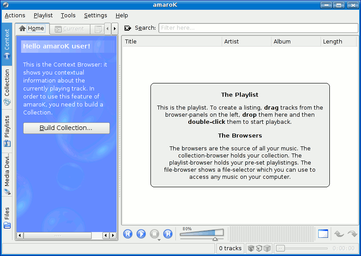Open the Files browser sidebar tab
The image size is (361, 256).
pos(7,217)
